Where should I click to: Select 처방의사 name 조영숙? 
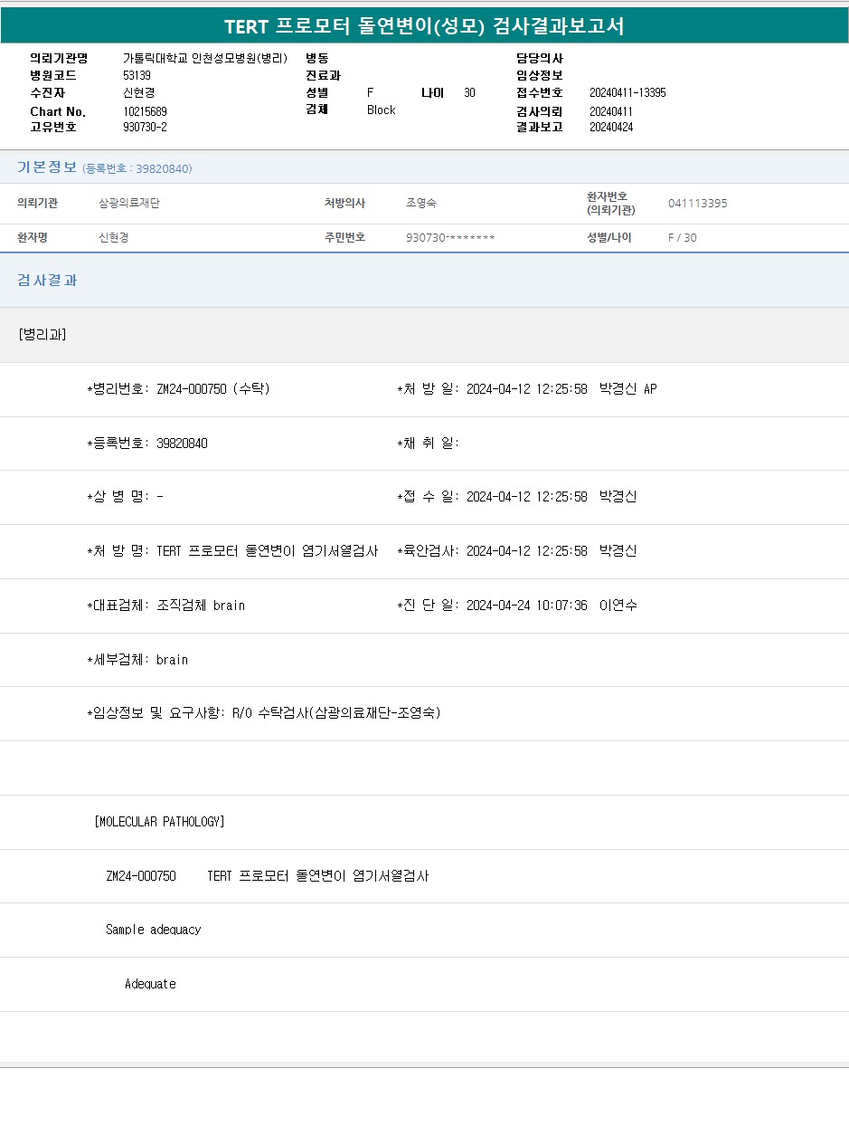coord(421,204)
